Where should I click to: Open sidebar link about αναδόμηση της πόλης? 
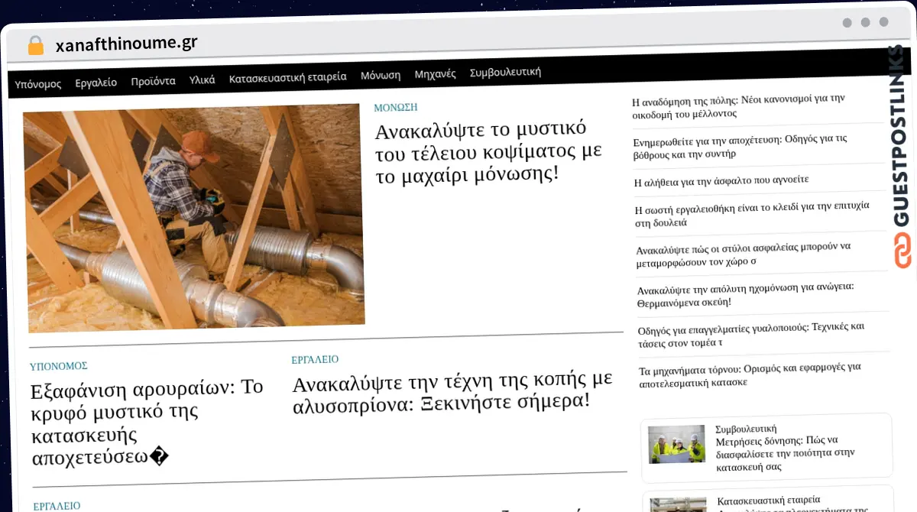[x=738, y=106]
